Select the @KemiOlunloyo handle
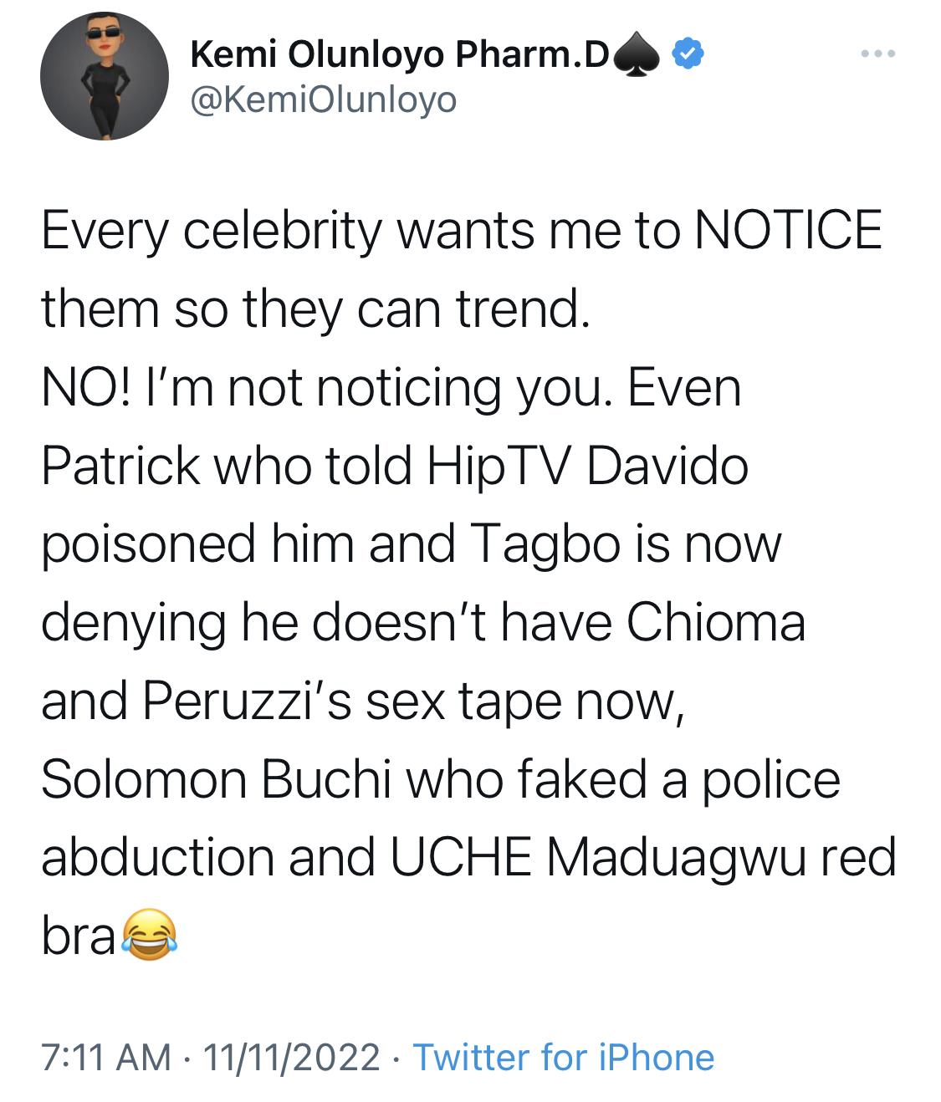The image size is (941, 1102). [x=324, y=100]
